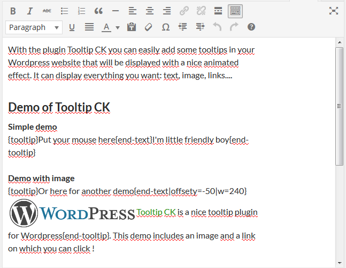
Task: Click the 'Simple demo' bold text
Action: point(33,127)
